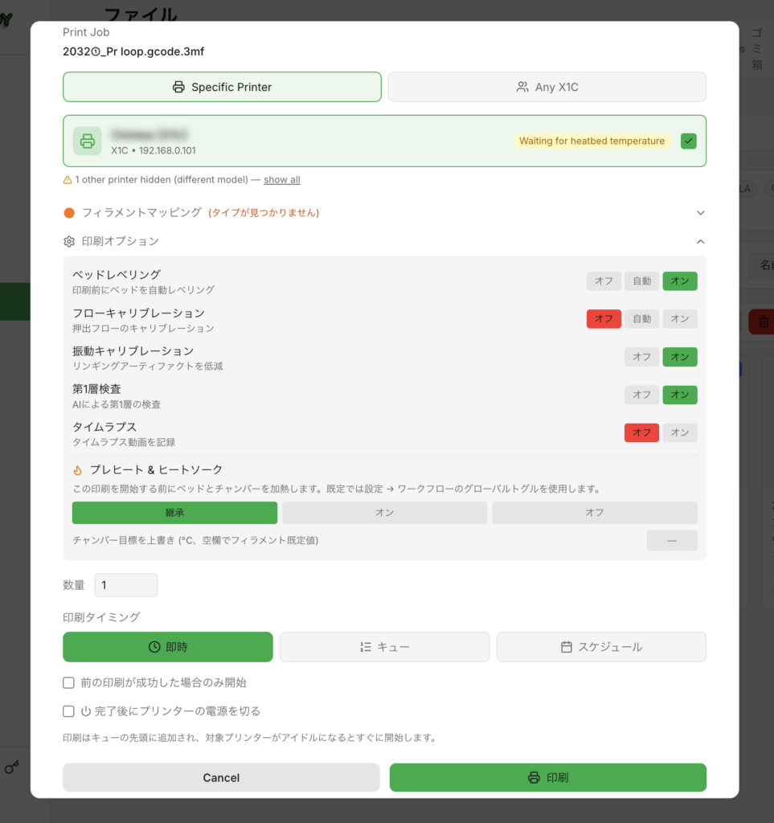Image resolution: width=774 pixels, height=823 pixels.
Task: Expand the フィラメントマッピング section
Action: point(701,212)
